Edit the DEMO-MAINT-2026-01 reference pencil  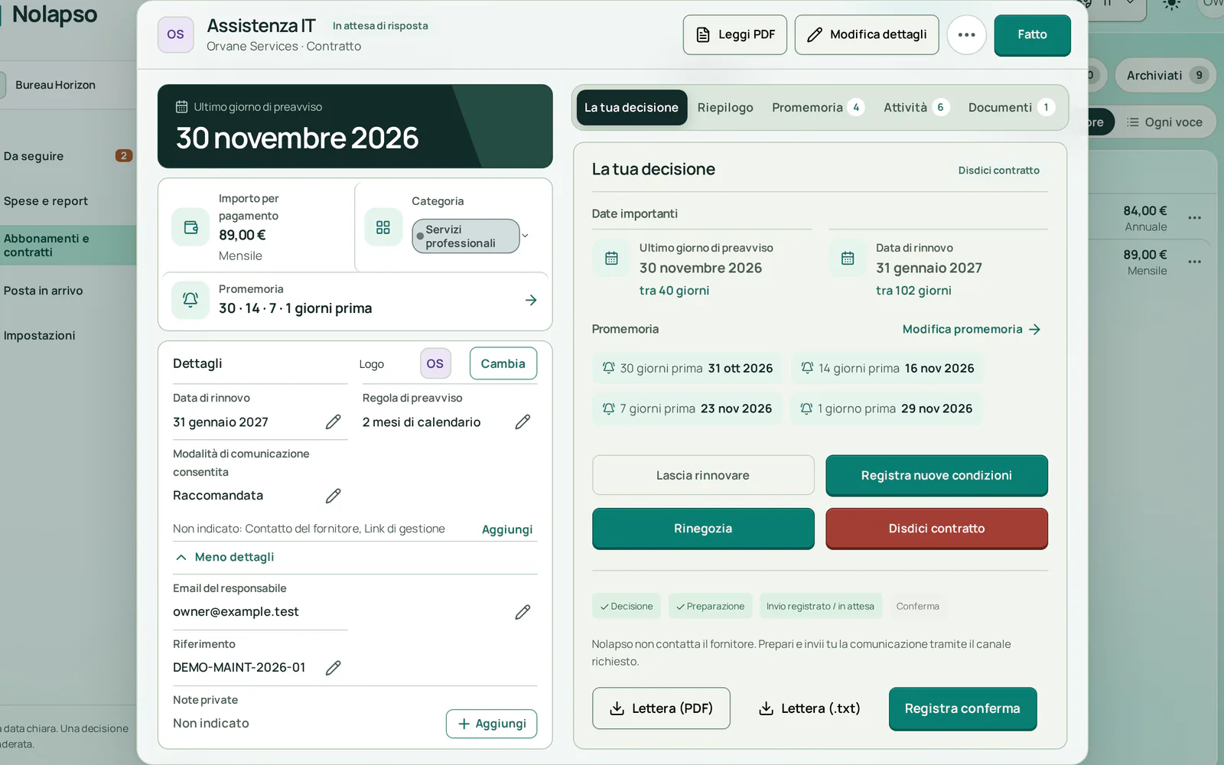(x=334, y=668)
